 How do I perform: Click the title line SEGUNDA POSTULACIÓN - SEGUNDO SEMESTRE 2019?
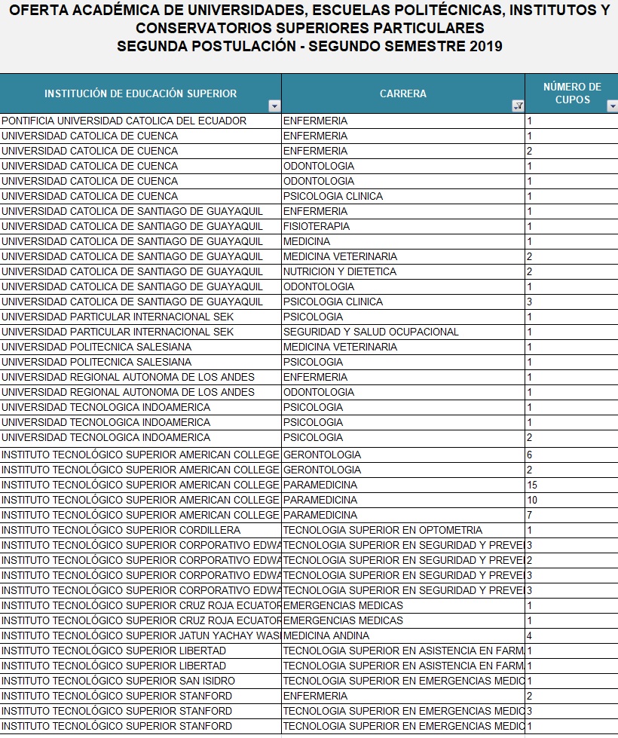(309, 46)
